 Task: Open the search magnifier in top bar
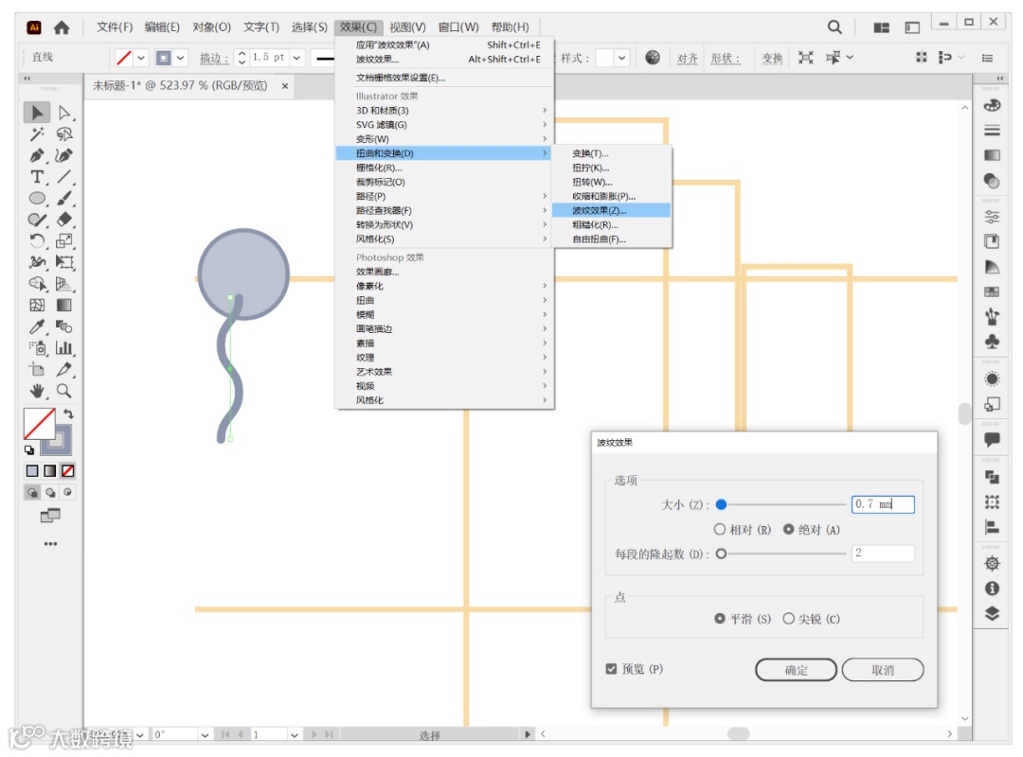(x=835, y=27)
